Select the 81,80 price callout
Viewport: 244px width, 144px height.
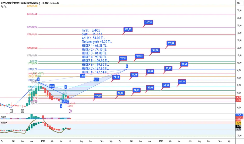click(150, 71)
